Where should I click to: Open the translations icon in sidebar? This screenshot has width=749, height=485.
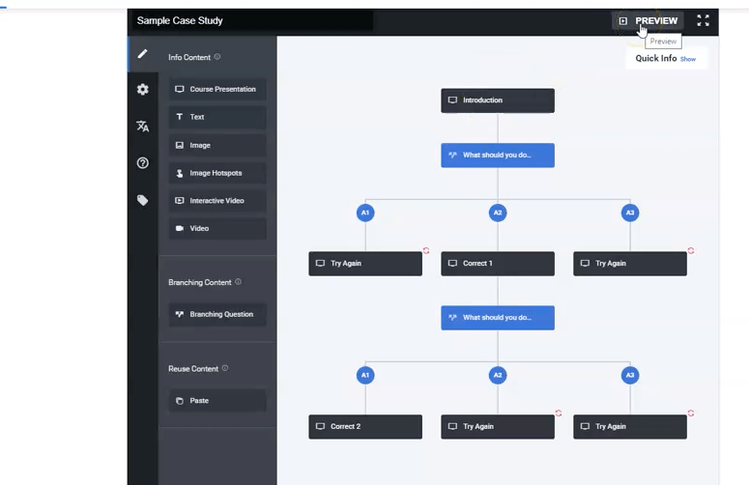[142, 127]
